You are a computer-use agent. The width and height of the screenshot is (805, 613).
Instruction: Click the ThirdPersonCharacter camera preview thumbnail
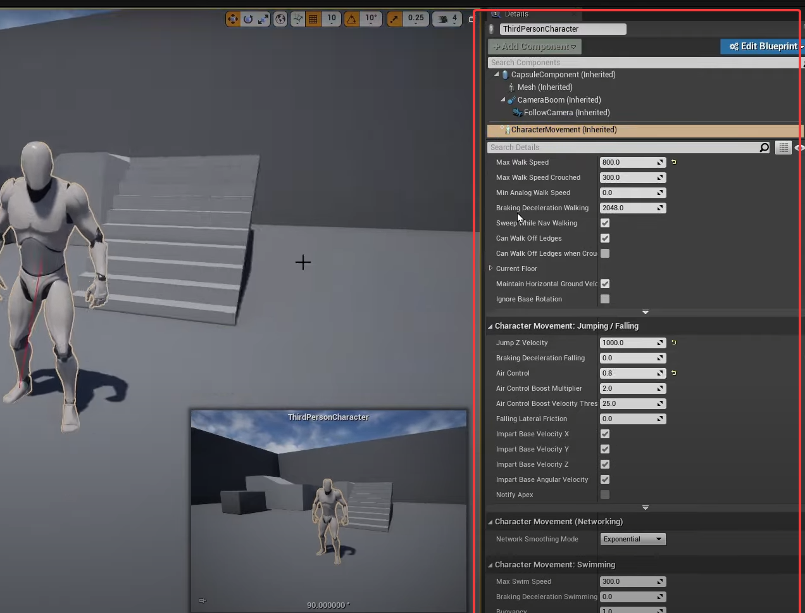point(328,510)
